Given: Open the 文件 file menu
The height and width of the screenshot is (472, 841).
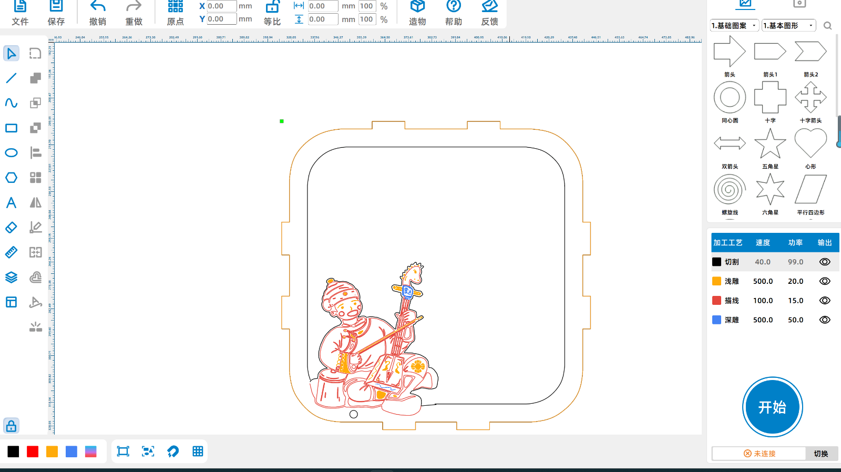Looking at the screenshot, I should (20, 13).
